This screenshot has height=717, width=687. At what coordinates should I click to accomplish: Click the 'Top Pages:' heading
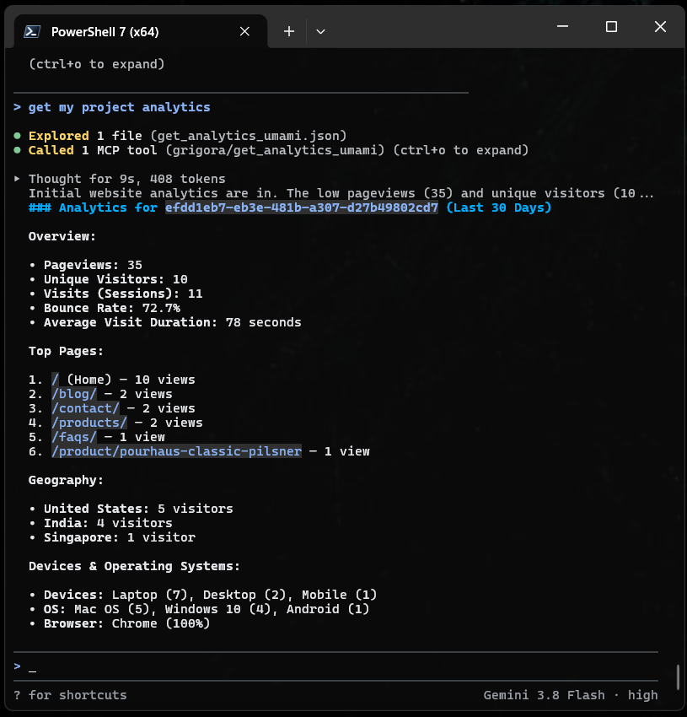click(66, 351)
